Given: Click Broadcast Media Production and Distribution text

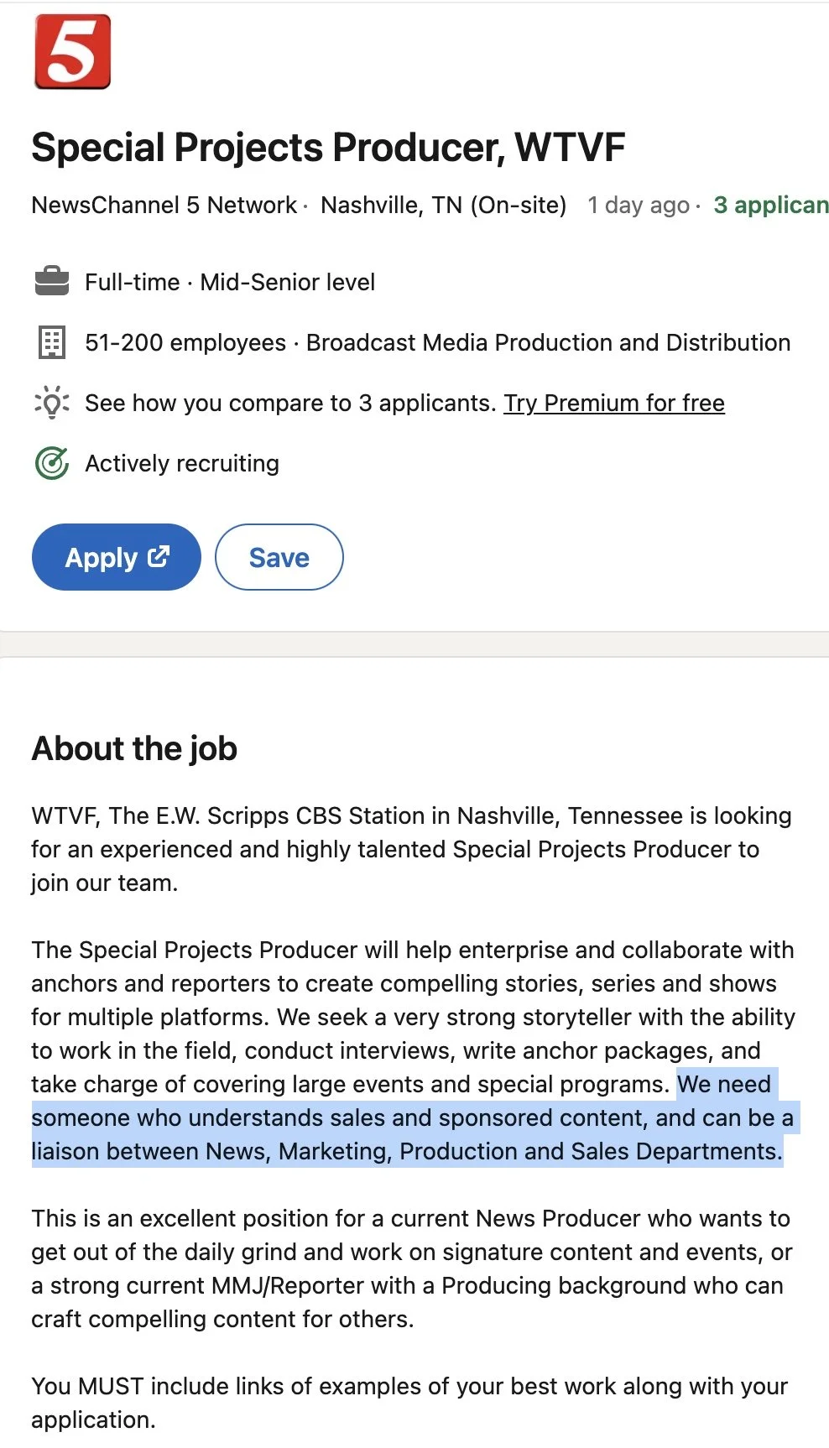Looking at the screenshot, I should (x=548, y=342).
